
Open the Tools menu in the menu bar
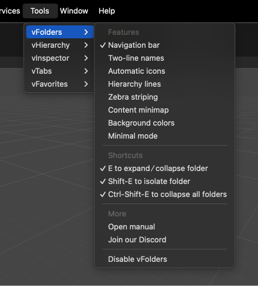(40, 11)
